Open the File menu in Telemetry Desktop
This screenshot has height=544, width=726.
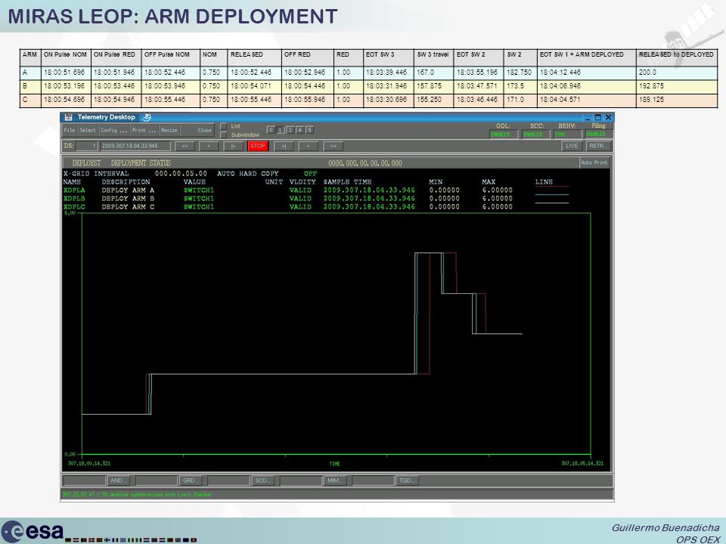pyautogui.click(x=70, y=131)
